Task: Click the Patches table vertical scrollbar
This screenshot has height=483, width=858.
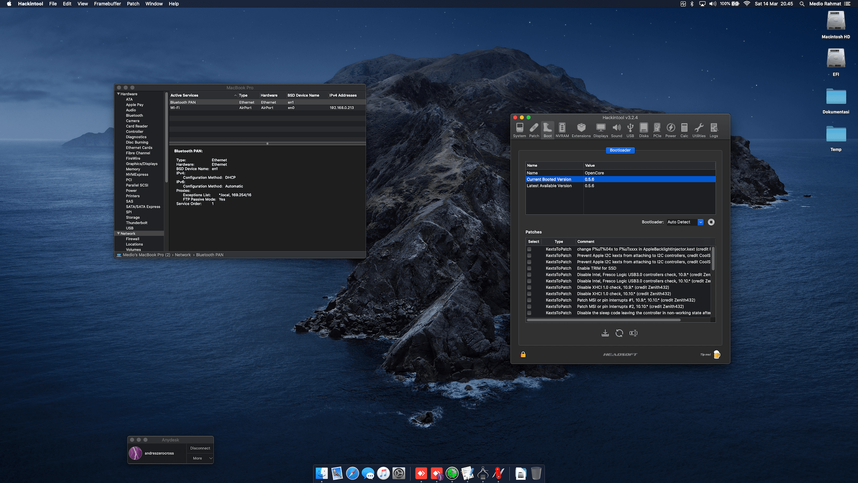Action: click(713, 258)
